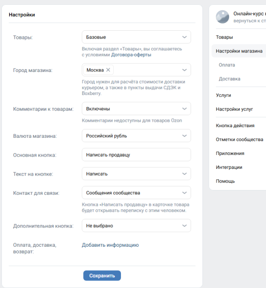Click the Добавить информацию link
This screenshot has width=266, height=288.
tap(110, 245)
